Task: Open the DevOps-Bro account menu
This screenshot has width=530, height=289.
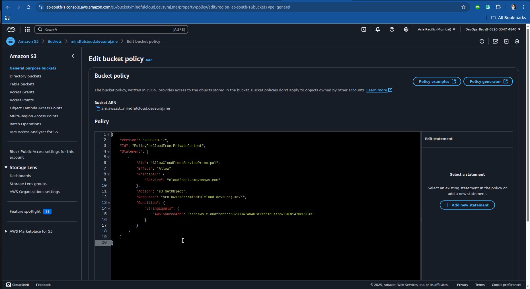Action: point(493,29)
